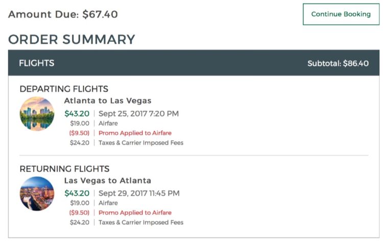Click the returning flight $43.20 price
Image resolution: width=383 pixels, height=242 pixels.
tap(77, 193)
